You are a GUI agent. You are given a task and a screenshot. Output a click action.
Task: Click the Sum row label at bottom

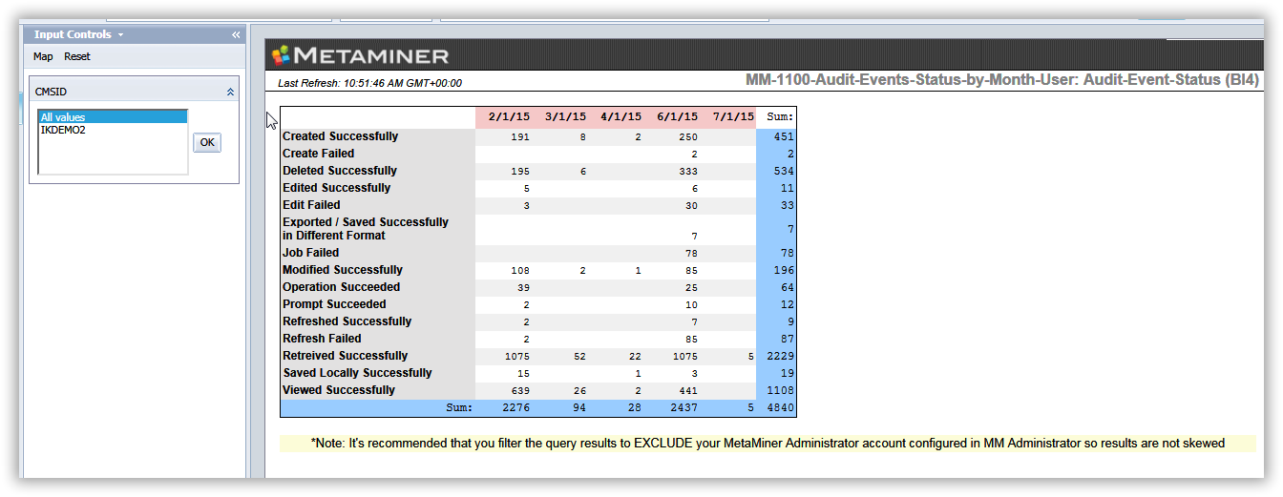459,407
